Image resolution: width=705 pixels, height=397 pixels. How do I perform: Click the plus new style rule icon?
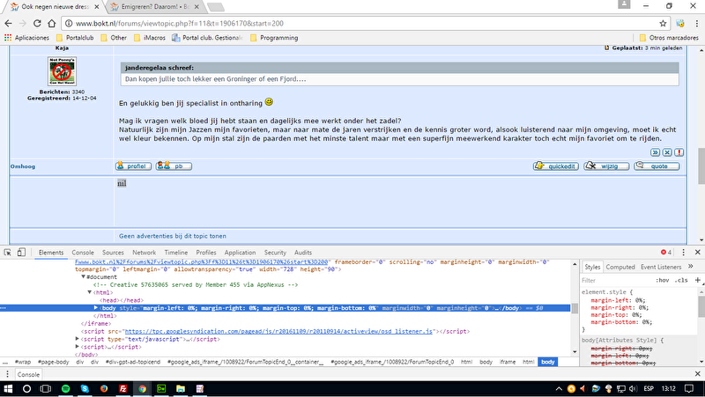tap(697, 280)
